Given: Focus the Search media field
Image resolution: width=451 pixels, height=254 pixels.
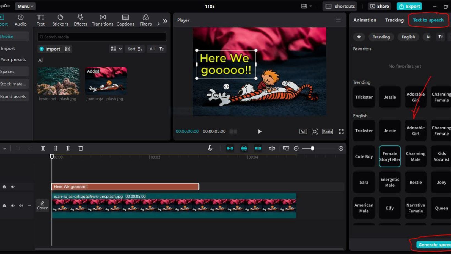Looking at the screenshot, I should pos(102,37).
